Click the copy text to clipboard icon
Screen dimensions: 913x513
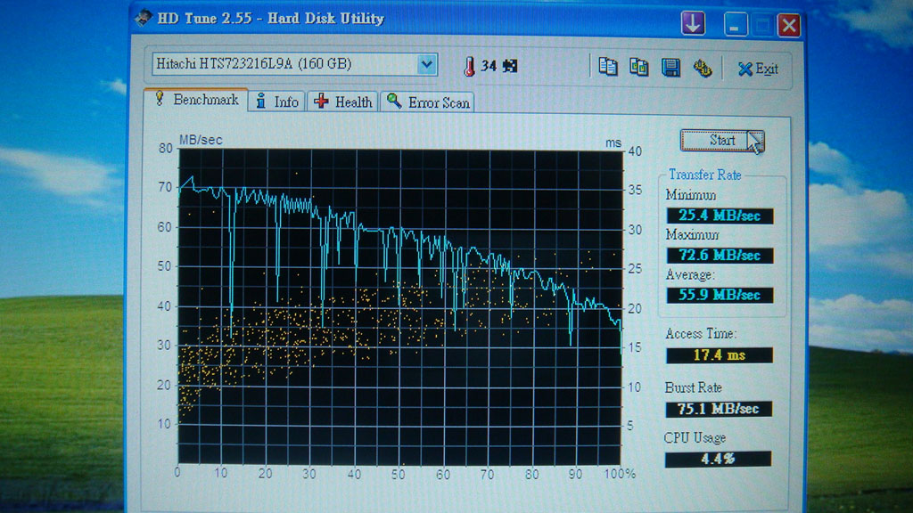(x=608, y=67)
